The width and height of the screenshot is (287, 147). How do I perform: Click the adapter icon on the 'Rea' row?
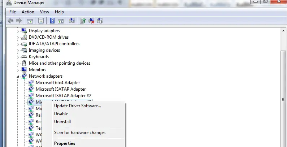click(x=31, y=122)
